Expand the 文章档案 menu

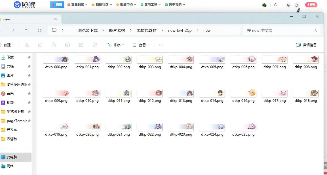click(77, 5)
